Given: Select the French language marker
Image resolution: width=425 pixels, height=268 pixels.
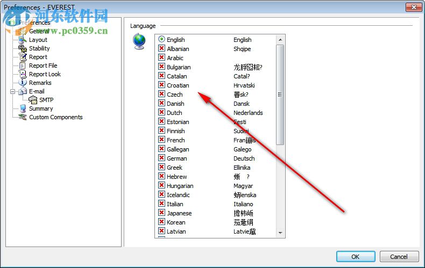Looking at the screenshot, I should pos(161,140).
